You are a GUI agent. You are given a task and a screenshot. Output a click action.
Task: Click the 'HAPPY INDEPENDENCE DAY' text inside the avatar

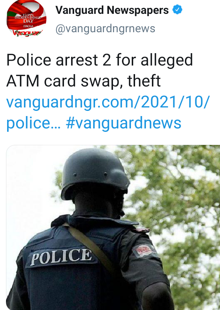[x=28, y=18]
